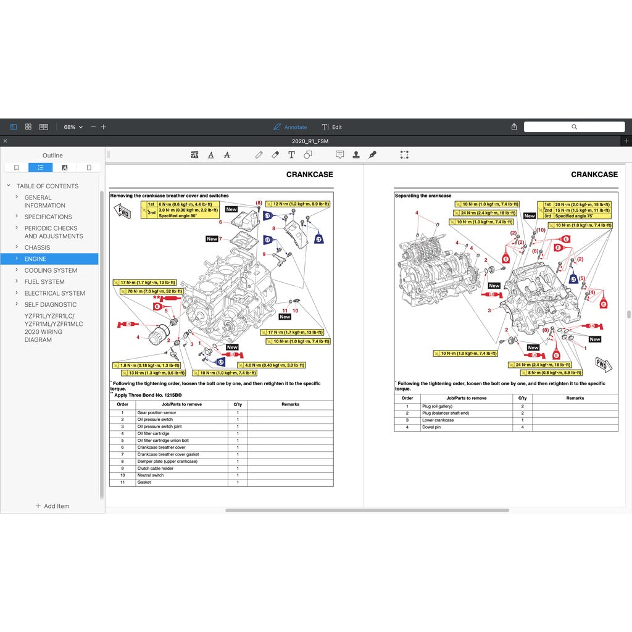Screen dimensions: 632x632
Task: Switch to Edit mode
Action: [x=332, y=127]
